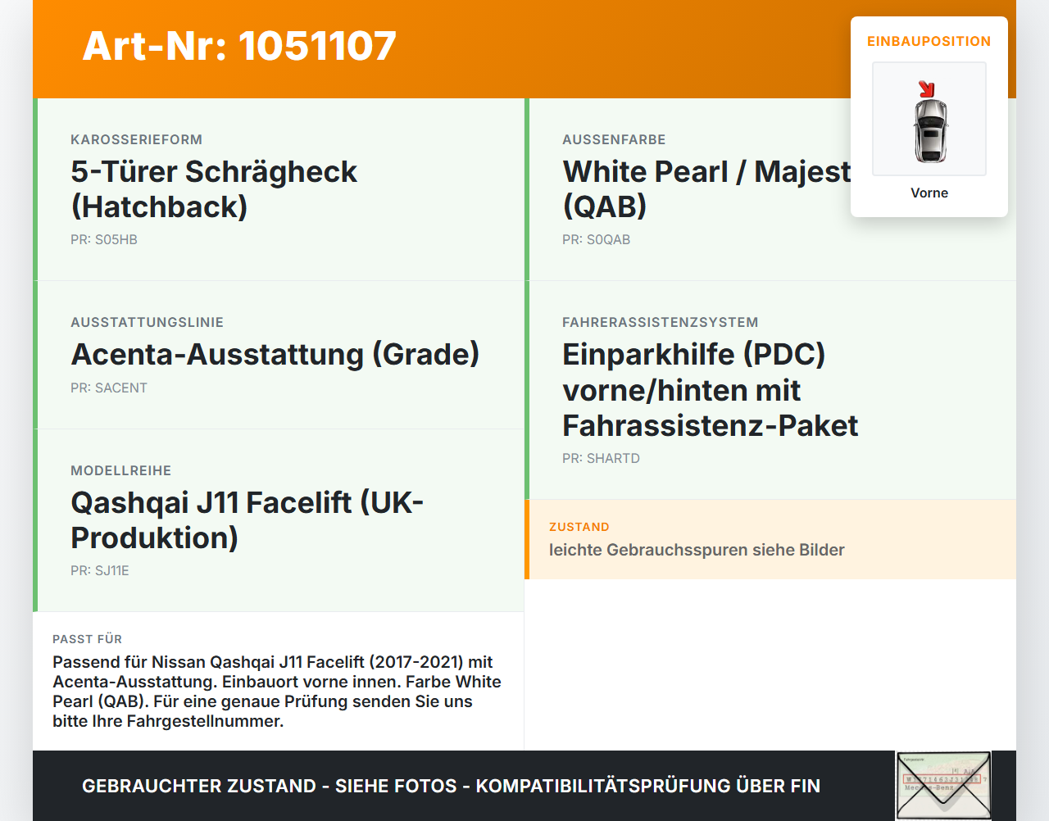Click GEBRAUCHTER ZUSTAND footer banner text
Viewport: 1049px width, 821px height.
pyautogui.click(x=451, y=786)
